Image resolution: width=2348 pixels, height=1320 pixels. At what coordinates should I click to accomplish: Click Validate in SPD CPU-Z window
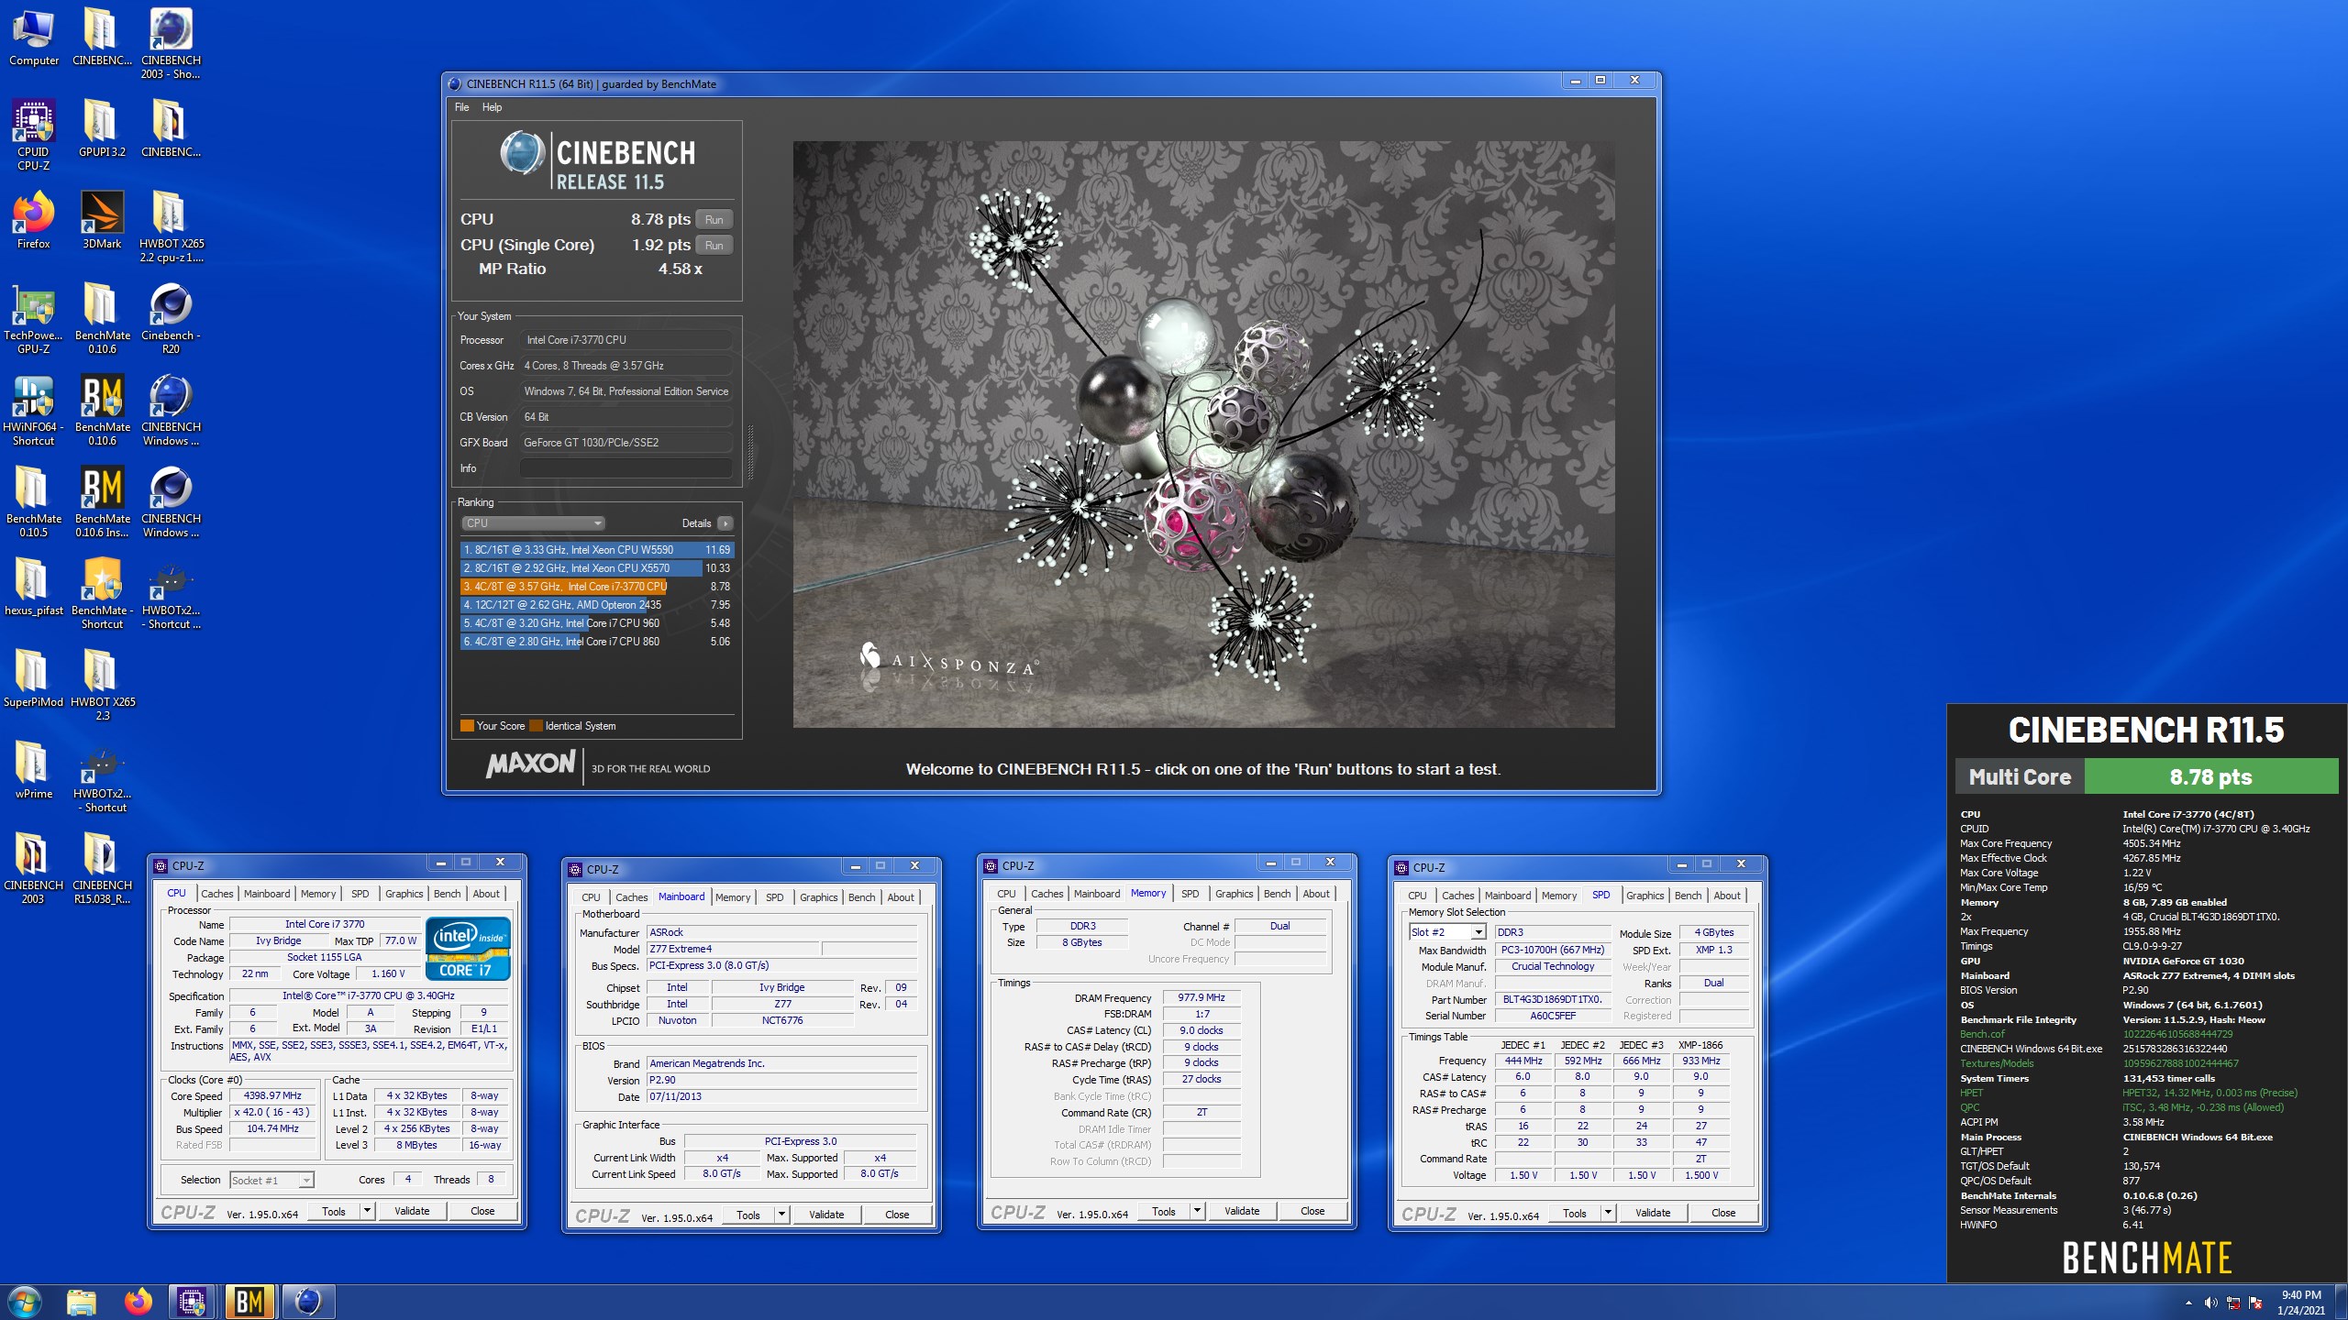1653,1213
